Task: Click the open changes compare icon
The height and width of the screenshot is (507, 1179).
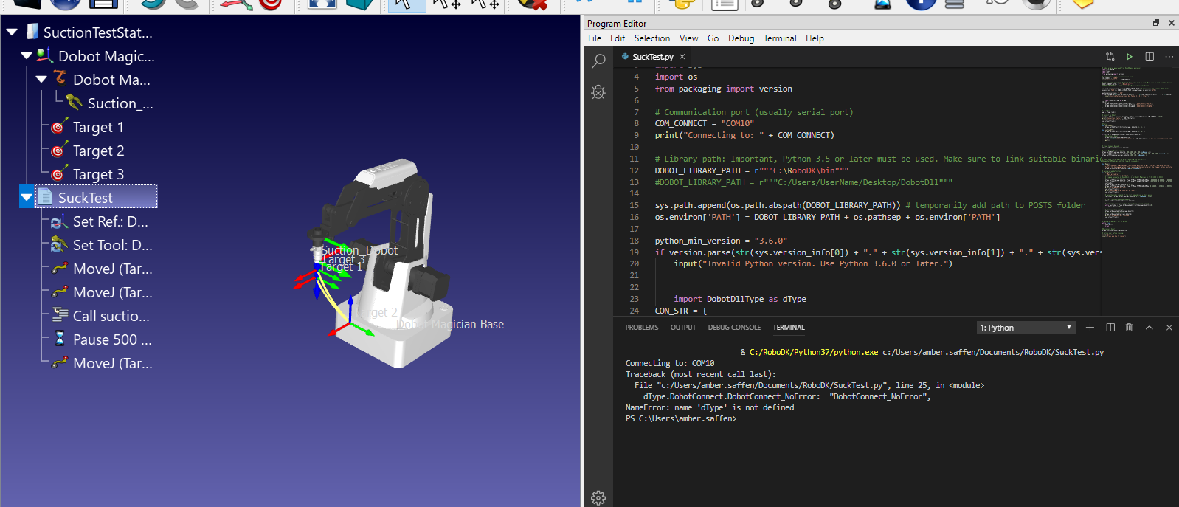Action: (x=1110, y=57)
